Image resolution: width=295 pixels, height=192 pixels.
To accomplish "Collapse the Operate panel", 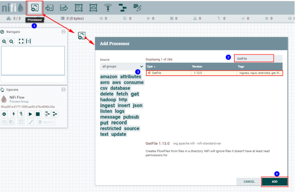I will point(64,89).
